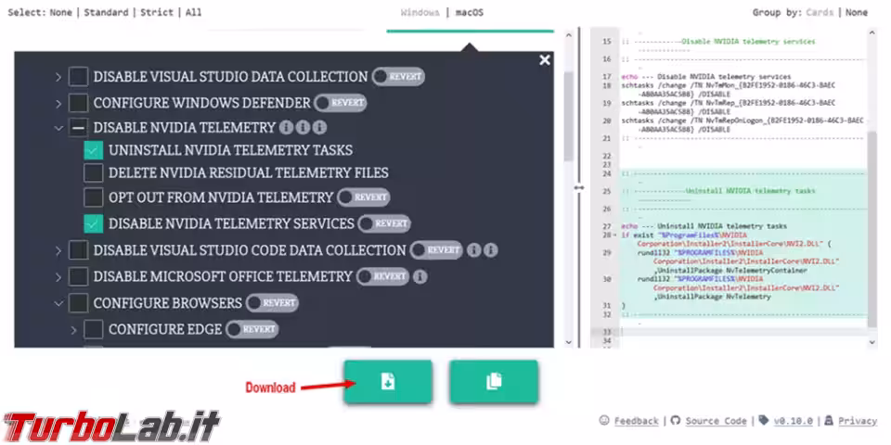Expand Disable Microsoft Office Telemetry node
Viewport: 891px width, 445px height.
point(58,277)
